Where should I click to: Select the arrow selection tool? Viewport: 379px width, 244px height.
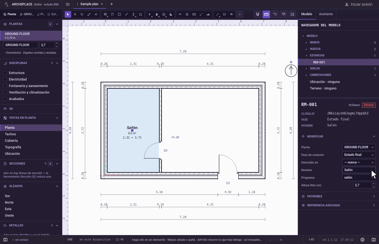click(68, 14)
